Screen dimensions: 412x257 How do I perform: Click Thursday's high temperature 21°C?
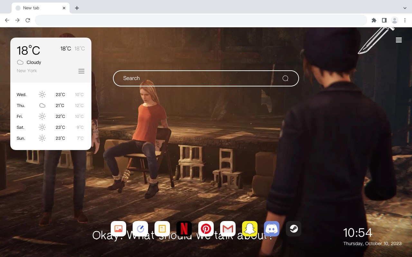pos(60,105)
